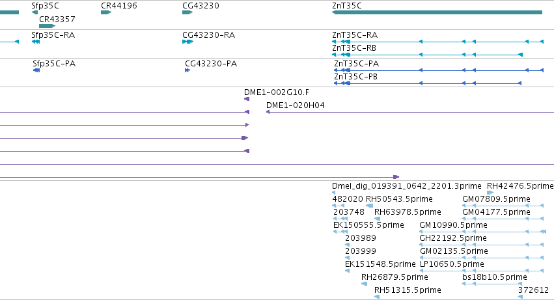Click the ZnT35C-PA label
This screenshot has height=300, width=554.
point(357,64)
